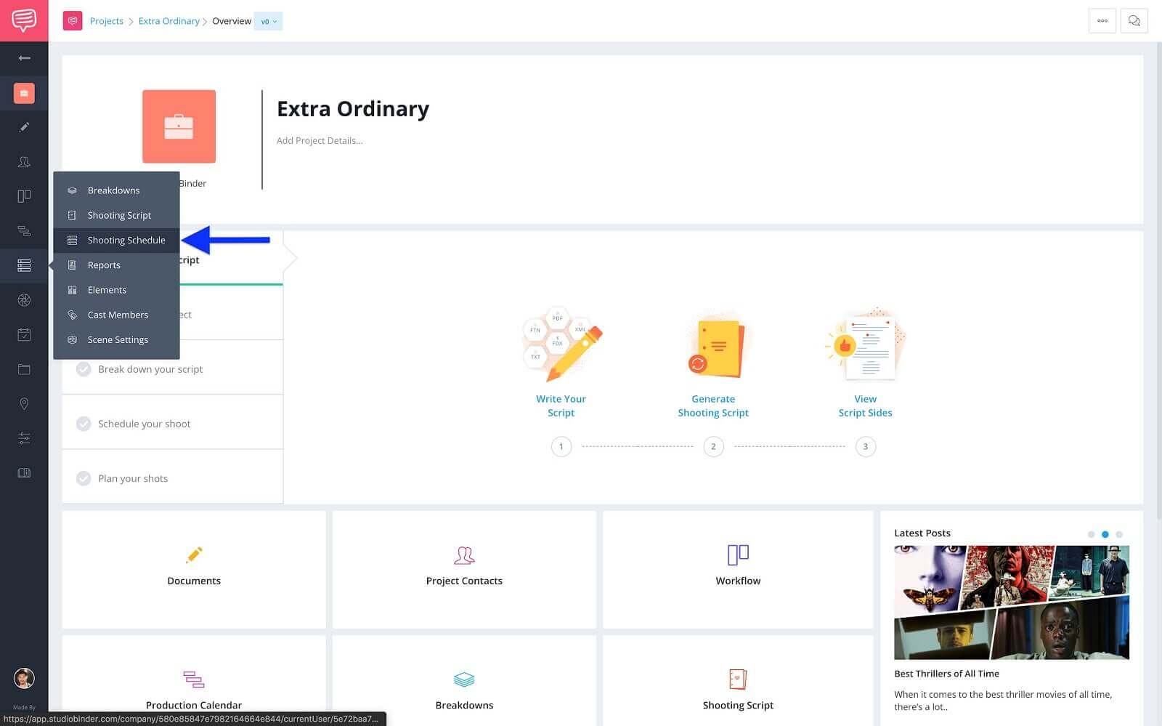
Task: Click the Projects breadcrumb link
Action: point(106,21)
